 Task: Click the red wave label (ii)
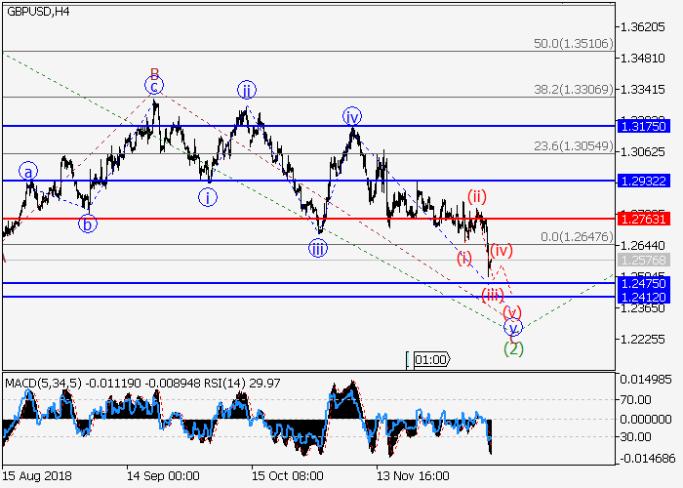click(477, 196)
